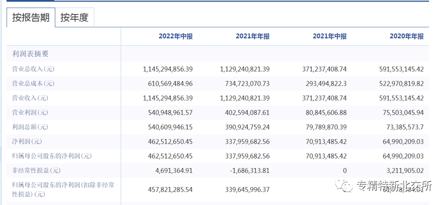Click the 非经常性损益(元) row label
This screenshot has width=446, height=205.
[x=36, y=170]
